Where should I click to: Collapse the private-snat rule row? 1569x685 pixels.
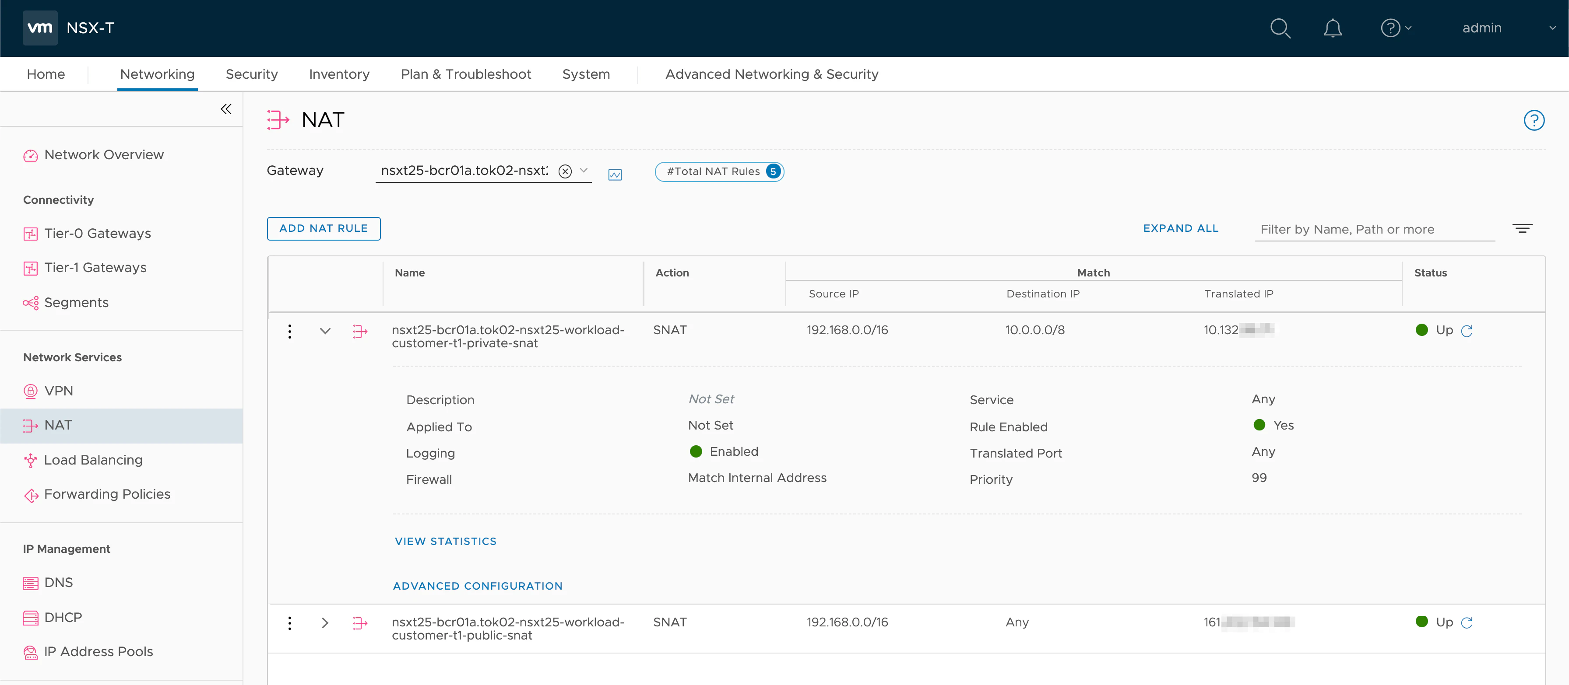click(x=325, y=331)
